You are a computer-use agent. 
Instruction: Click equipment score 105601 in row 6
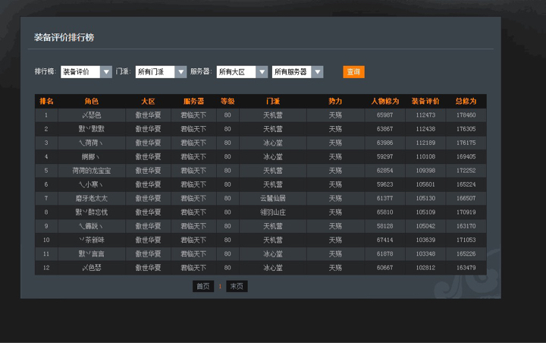425,184
